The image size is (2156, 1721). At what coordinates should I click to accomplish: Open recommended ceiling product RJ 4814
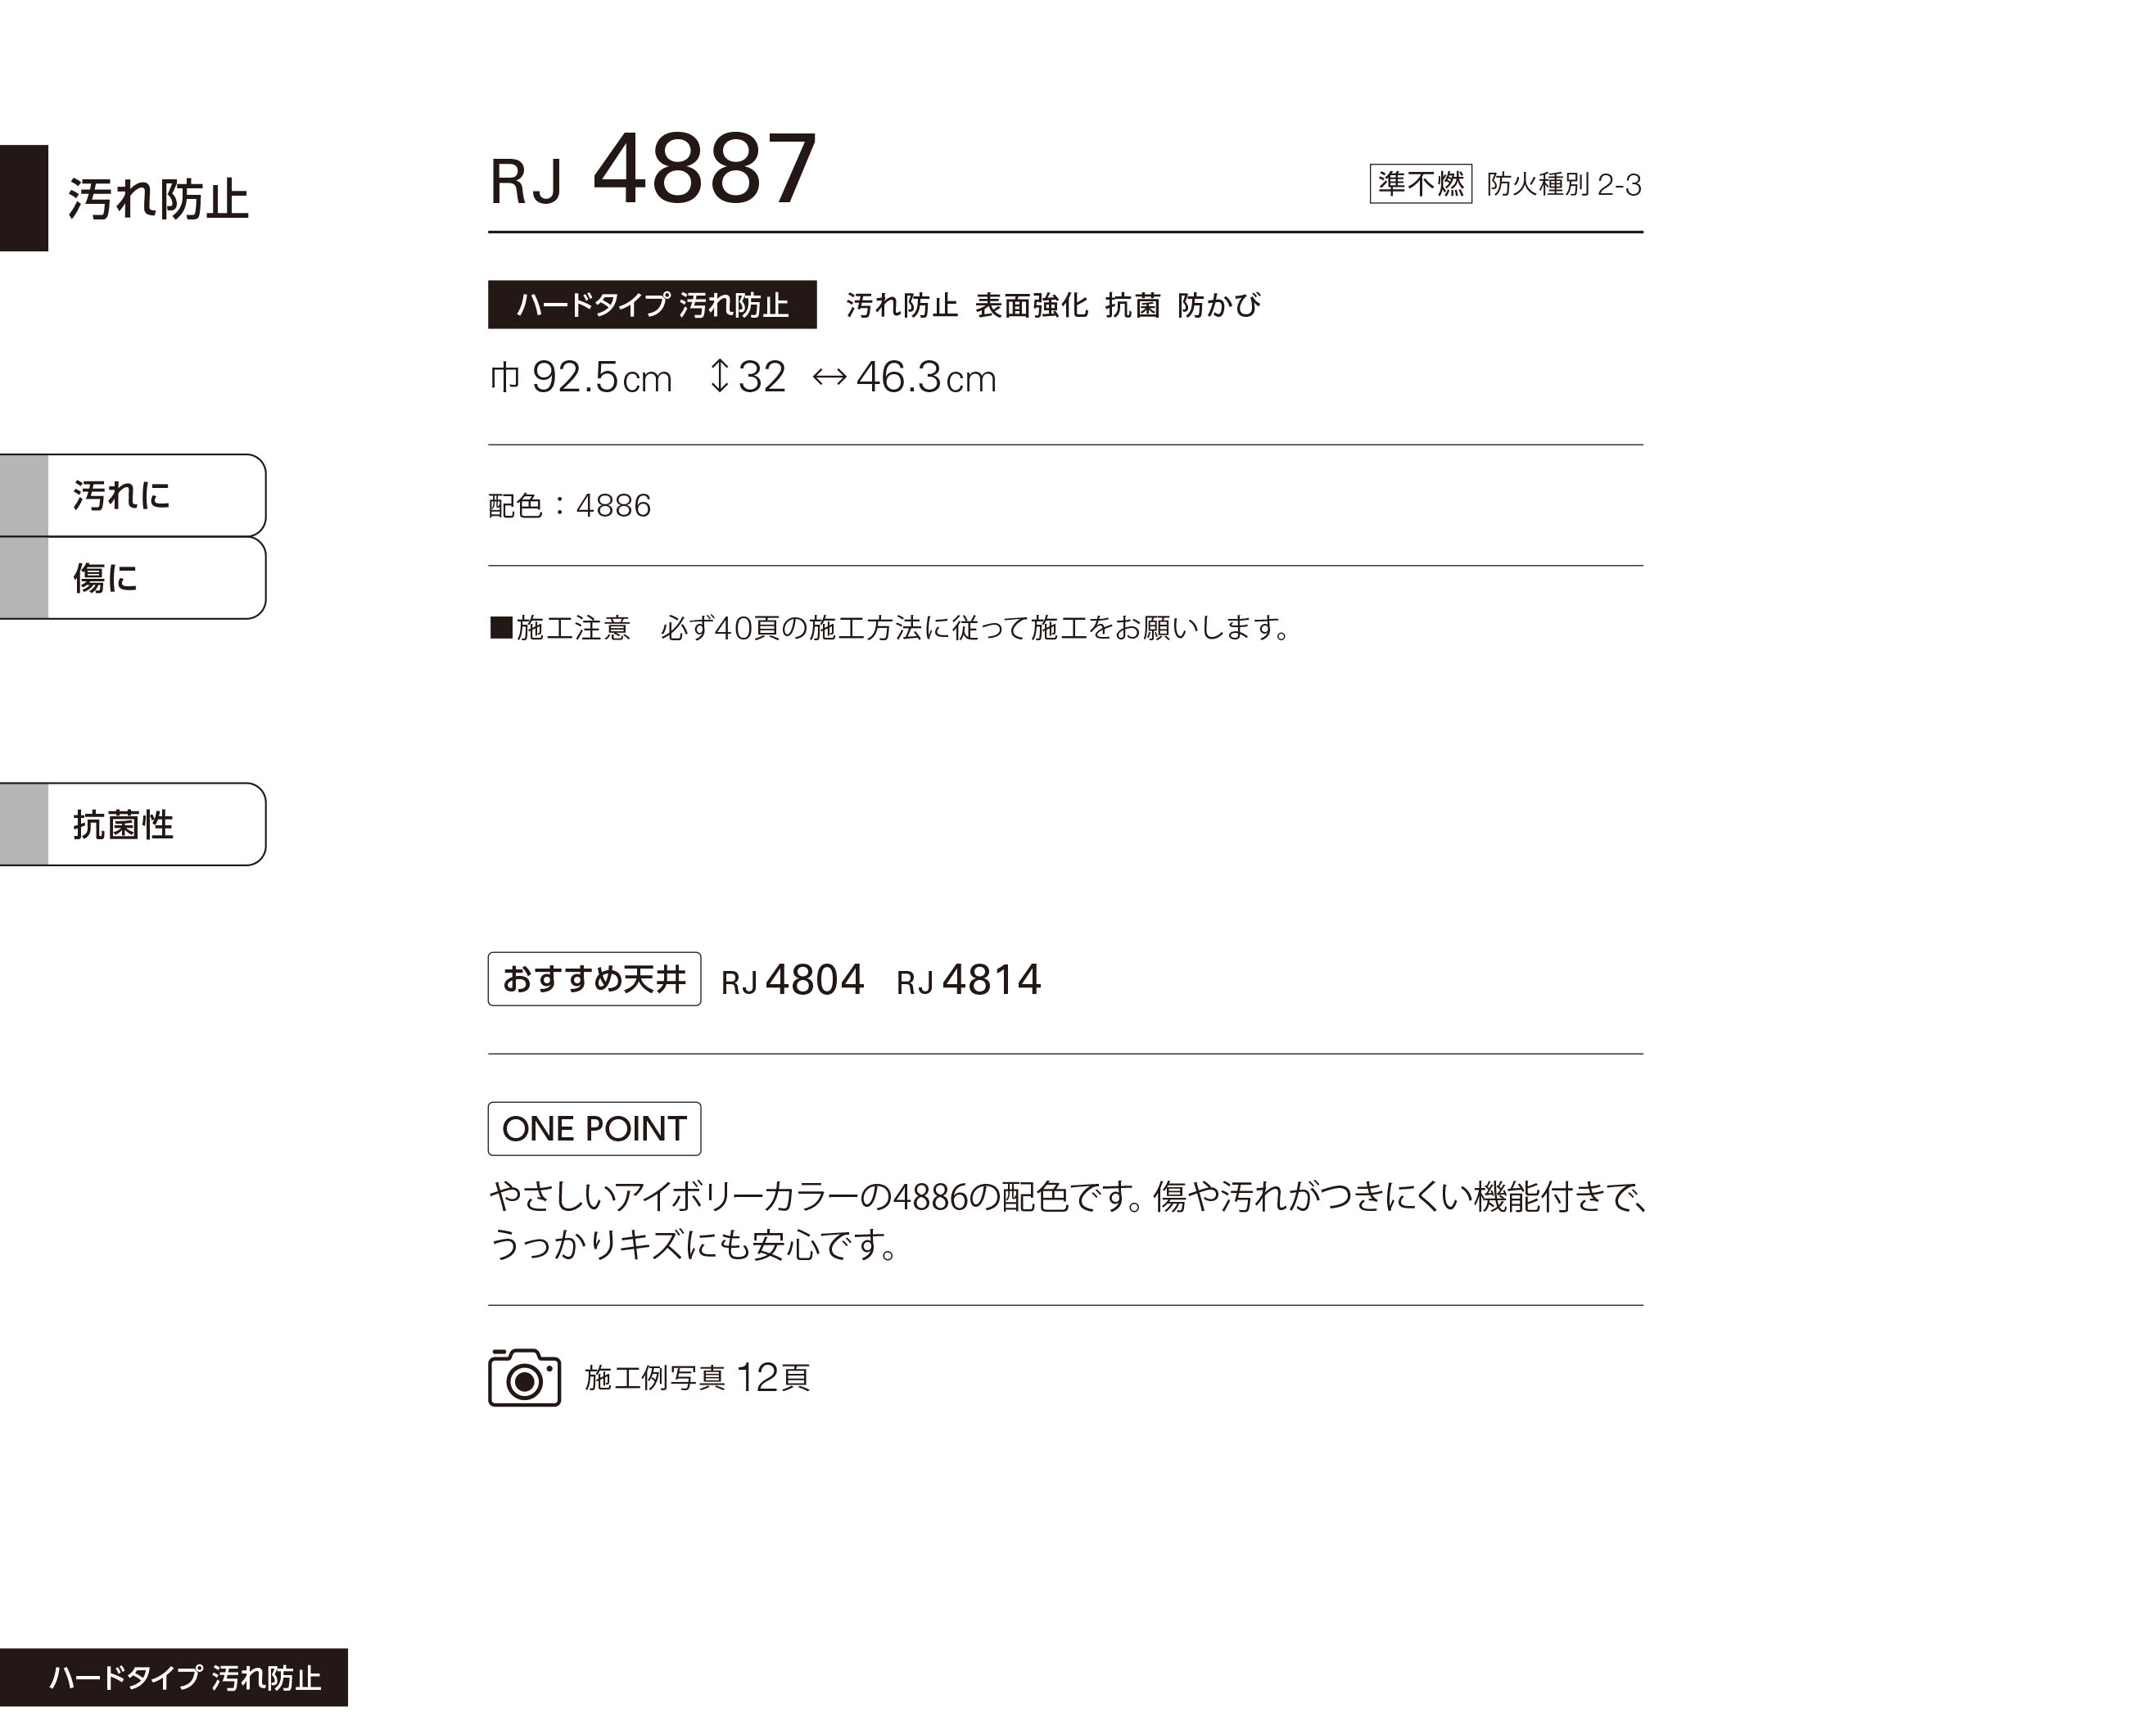[x=968, y=980]
